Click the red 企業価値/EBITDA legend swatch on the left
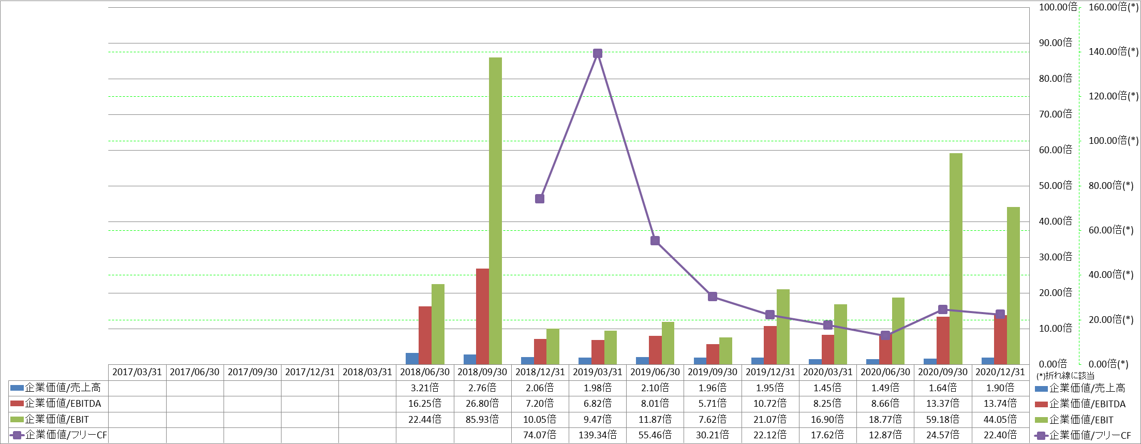The height and width of the screenshot is (444, 1141). pos(17,404)
